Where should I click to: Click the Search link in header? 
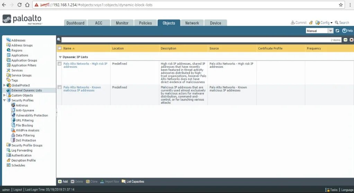(342, 22)
